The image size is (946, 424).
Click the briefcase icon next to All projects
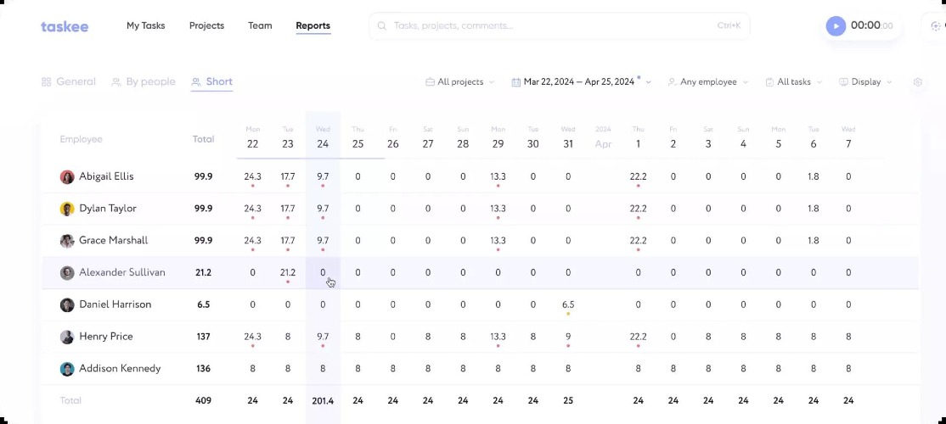pos(431,82)
